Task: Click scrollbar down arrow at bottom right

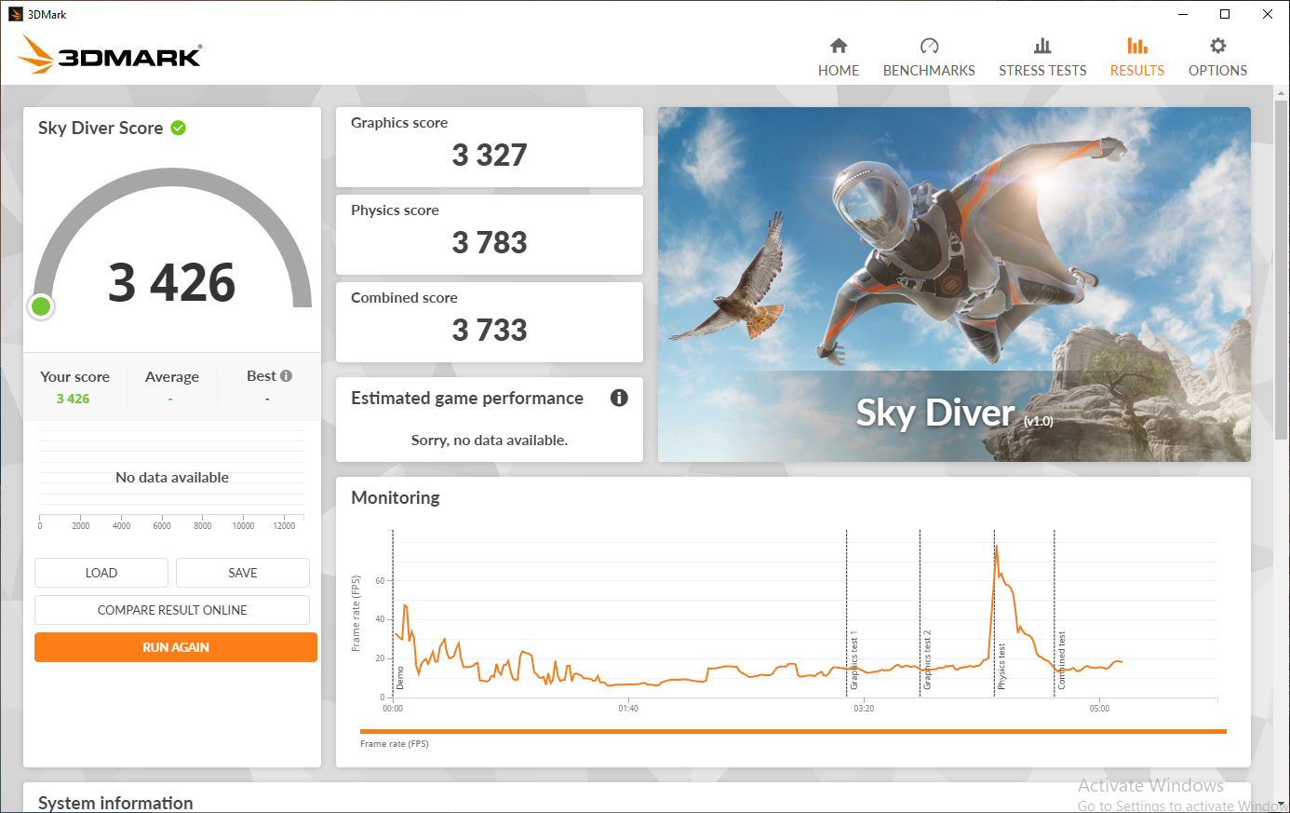Action: click(1282, 805)
